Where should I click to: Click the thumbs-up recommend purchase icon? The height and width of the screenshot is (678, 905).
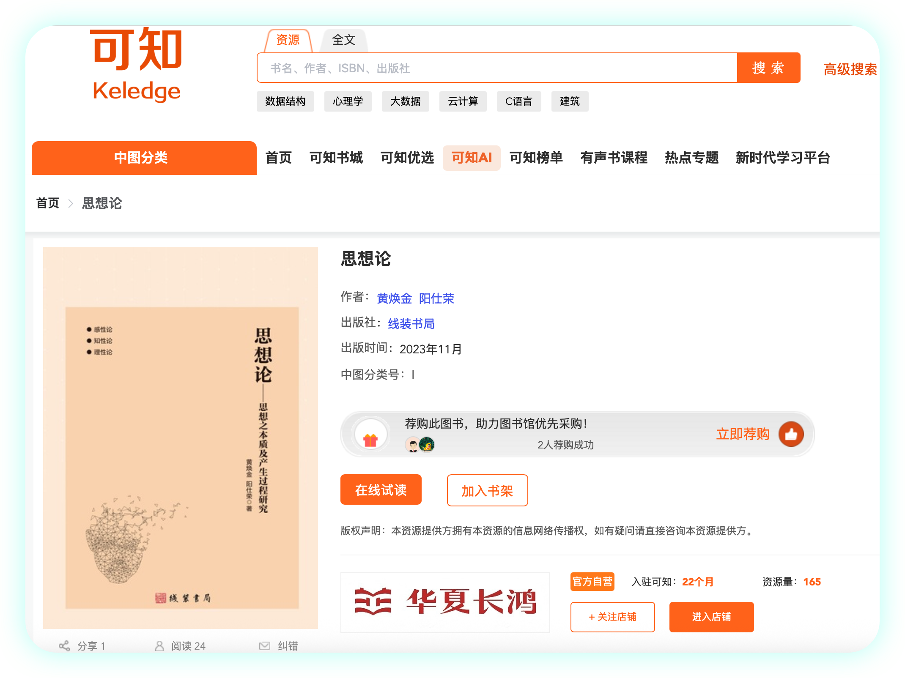click(x=791, y=434)
